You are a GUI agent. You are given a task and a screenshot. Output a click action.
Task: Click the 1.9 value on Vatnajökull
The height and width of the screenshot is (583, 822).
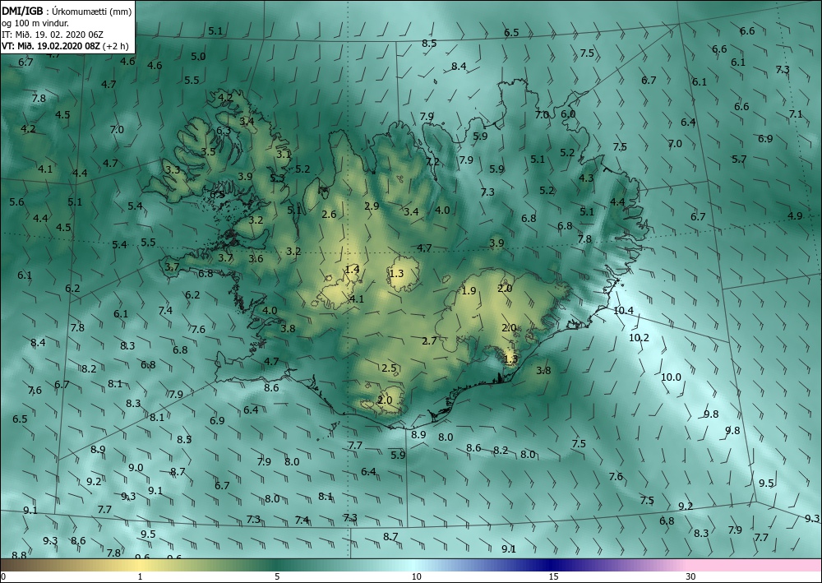469,291
